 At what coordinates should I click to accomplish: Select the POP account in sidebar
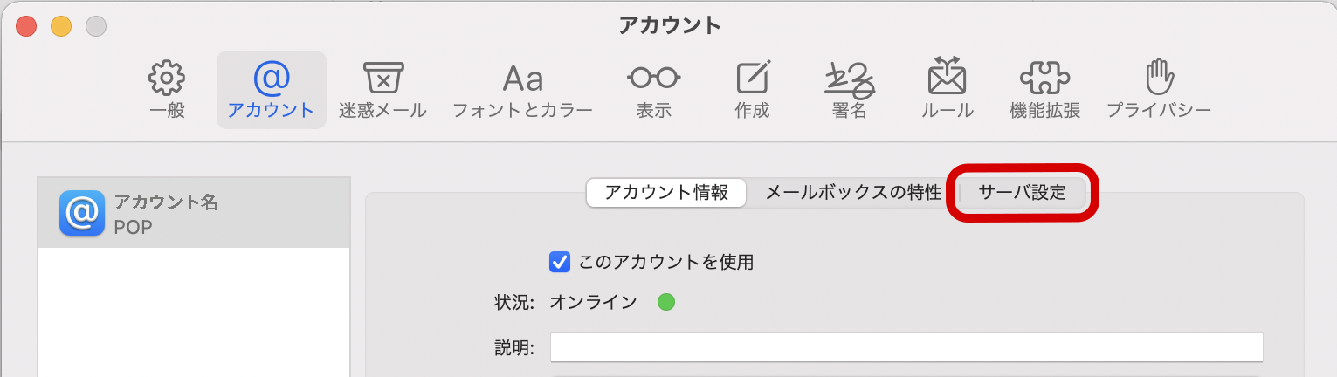coord(194,215)
